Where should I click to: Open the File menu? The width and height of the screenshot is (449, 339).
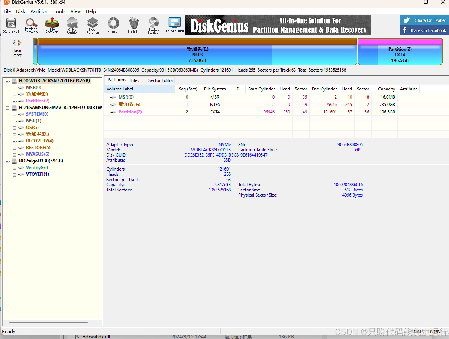pos(7,11)
